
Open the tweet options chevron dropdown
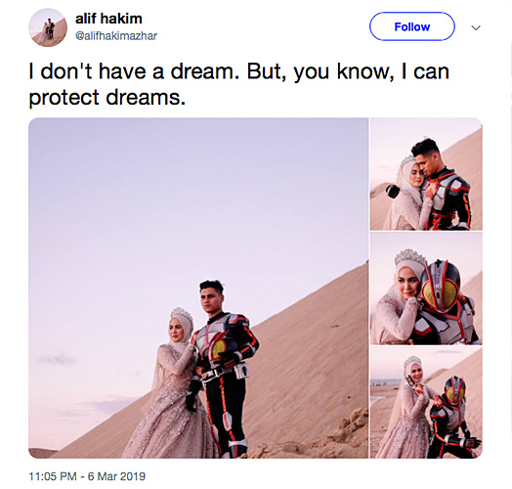pyautogui.click(x=476, y=27)
